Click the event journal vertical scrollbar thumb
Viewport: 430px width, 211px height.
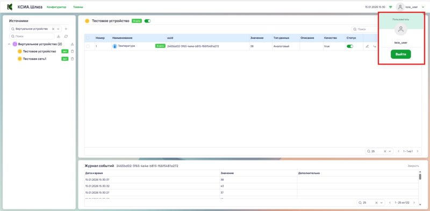(x=420, y=177)
